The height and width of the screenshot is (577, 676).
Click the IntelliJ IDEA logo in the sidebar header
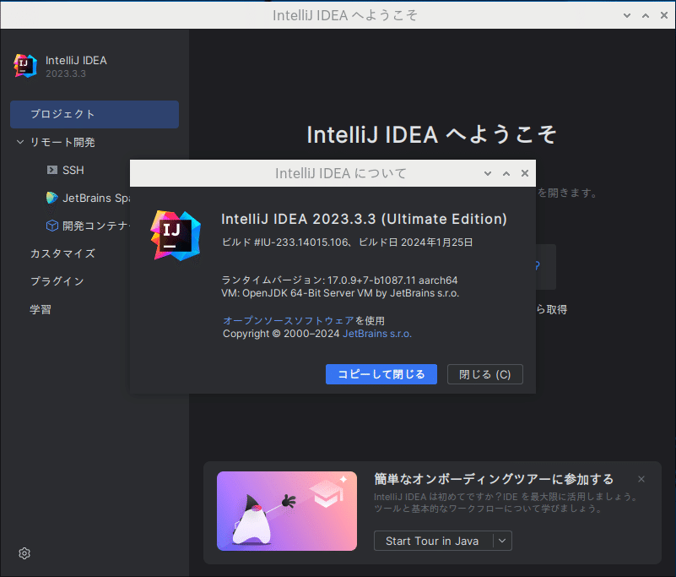[25, 66]
